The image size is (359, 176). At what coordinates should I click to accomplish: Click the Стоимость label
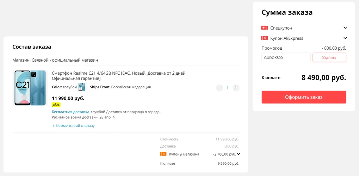tap(169, 139)
